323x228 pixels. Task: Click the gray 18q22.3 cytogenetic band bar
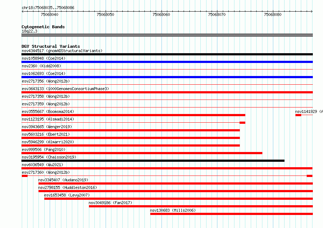167,35
